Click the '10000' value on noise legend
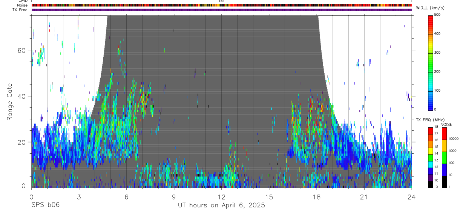The image size is (463, 213). point(454,139)
